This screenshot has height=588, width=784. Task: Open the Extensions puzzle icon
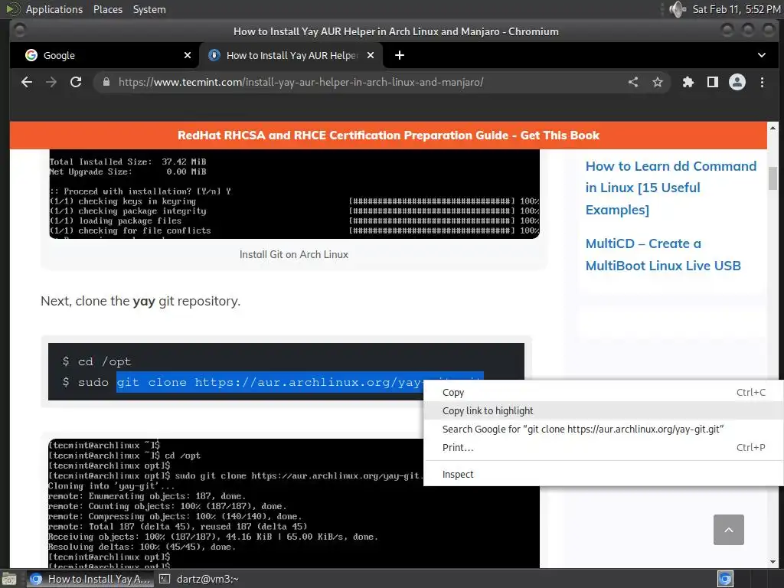(688, 82)
